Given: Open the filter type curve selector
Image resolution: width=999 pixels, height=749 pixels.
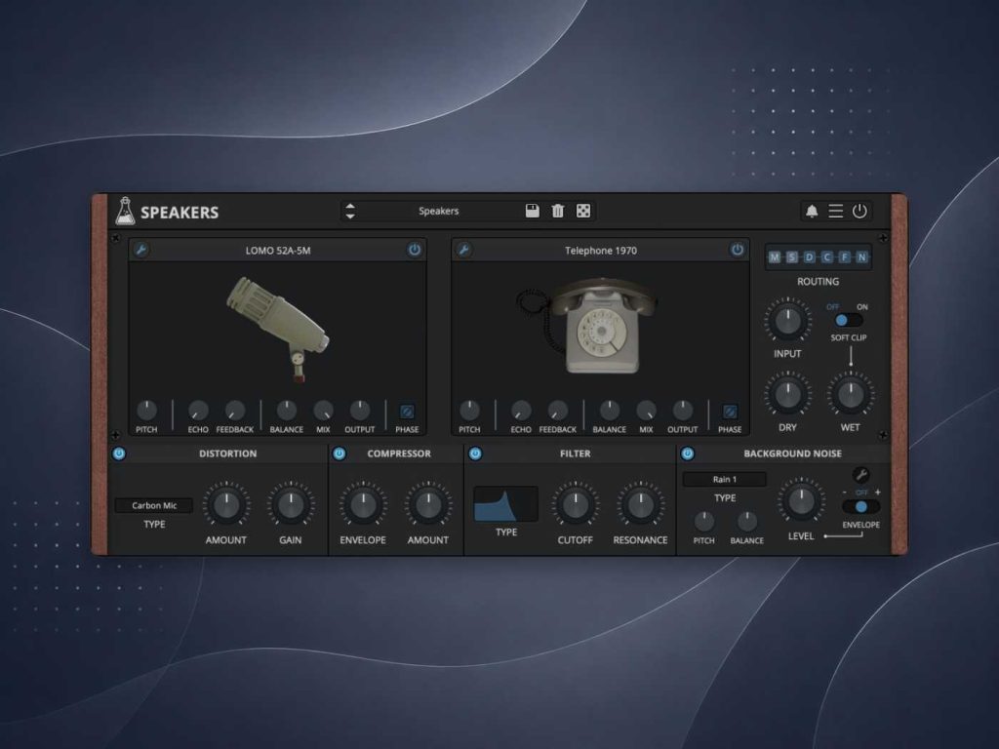Looking at the screenshot, I should coord(506,504).
